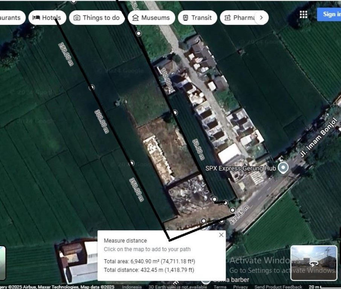Click the Indonesia region link
This screenshot has height=289, width=341.
tap(132, 287)
